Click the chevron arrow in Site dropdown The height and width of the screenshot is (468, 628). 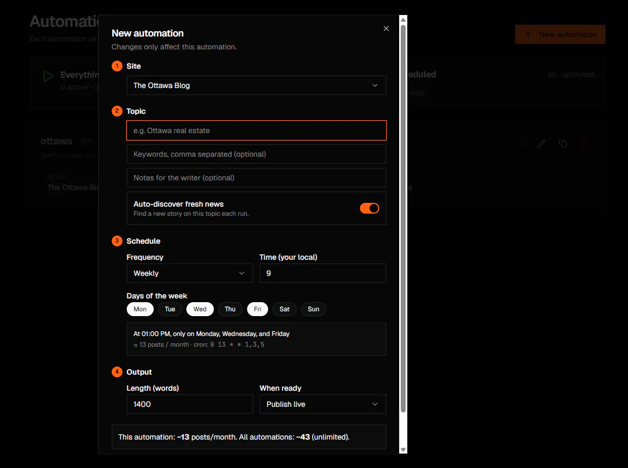click(375, 85)
